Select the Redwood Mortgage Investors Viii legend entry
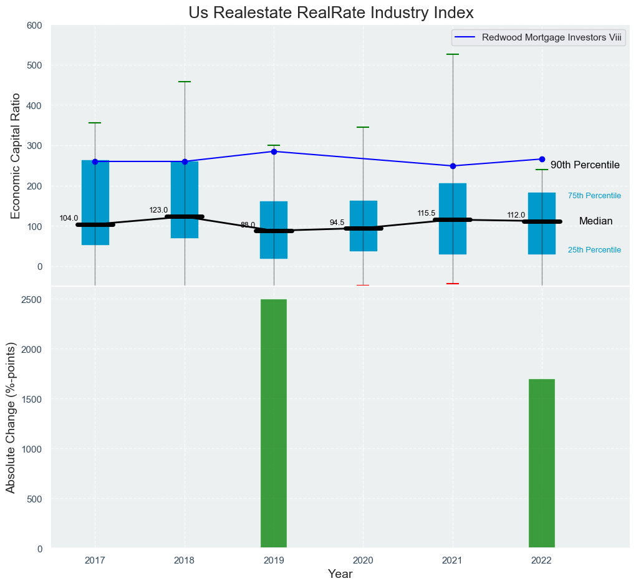The width and height of the screenshot is (636, 586). 552,37
